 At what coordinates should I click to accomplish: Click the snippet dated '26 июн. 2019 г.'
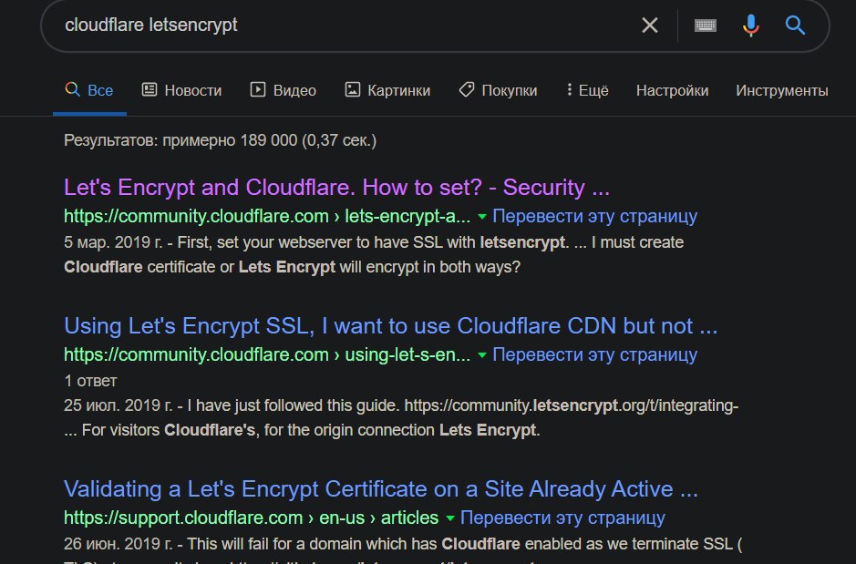pos(403,549)
